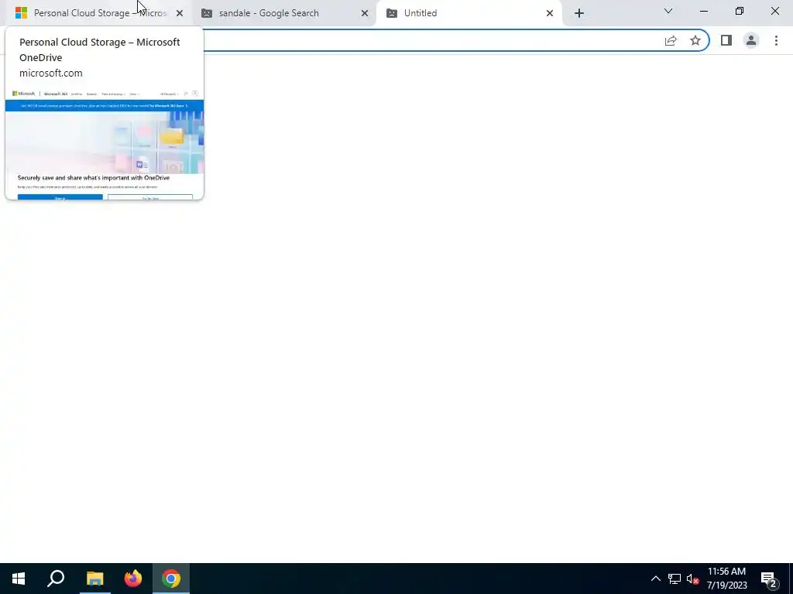Click Chrome icon in taskbar
The image size is (793, 594).
(171, 579)
